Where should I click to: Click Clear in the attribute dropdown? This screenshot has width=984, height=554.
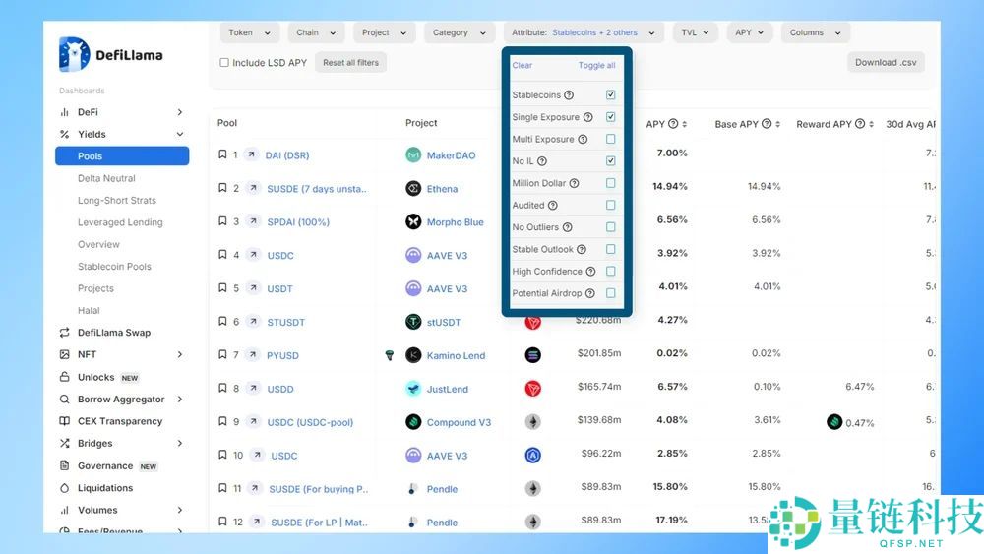pos(523,65)
